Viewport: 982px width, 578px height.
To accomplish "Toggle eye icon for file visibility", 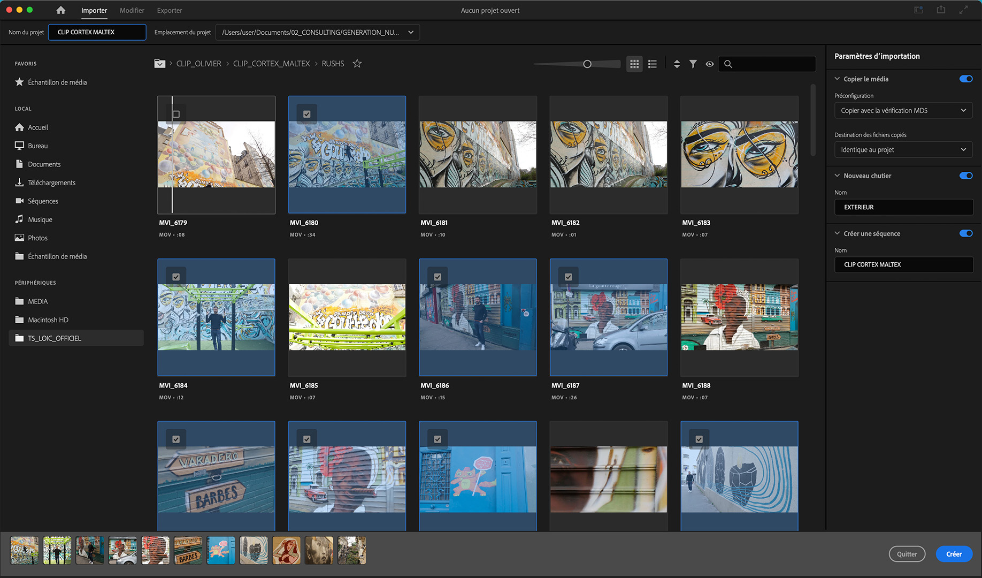I will (710, 64).
